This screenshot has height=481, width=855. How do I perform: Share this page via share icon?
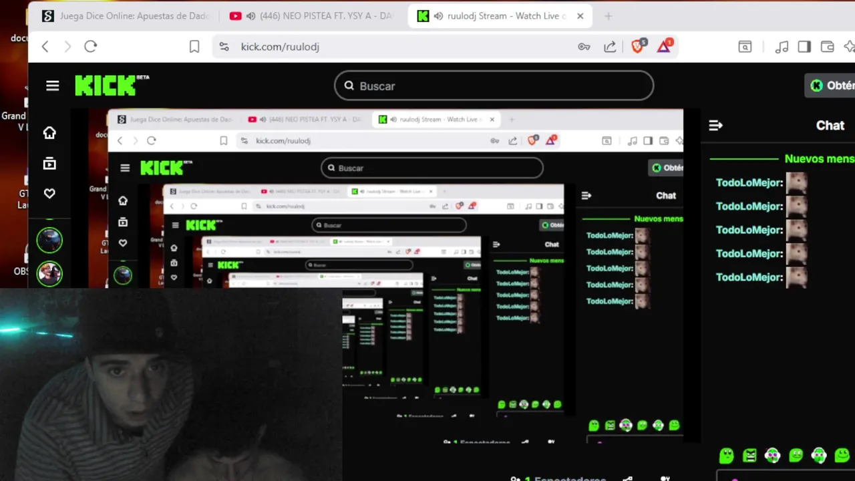coord(610,47)
